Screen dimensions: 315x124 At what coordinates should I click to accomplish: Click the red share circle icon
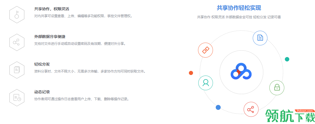tap(251, 109)
